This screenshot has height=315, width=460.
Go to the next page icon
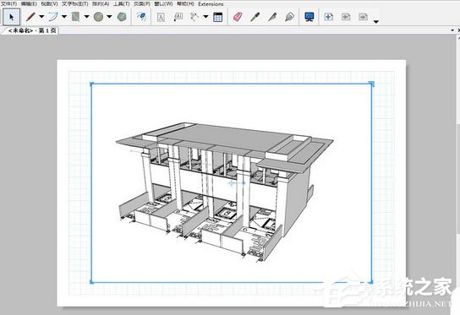click(364, 17)
